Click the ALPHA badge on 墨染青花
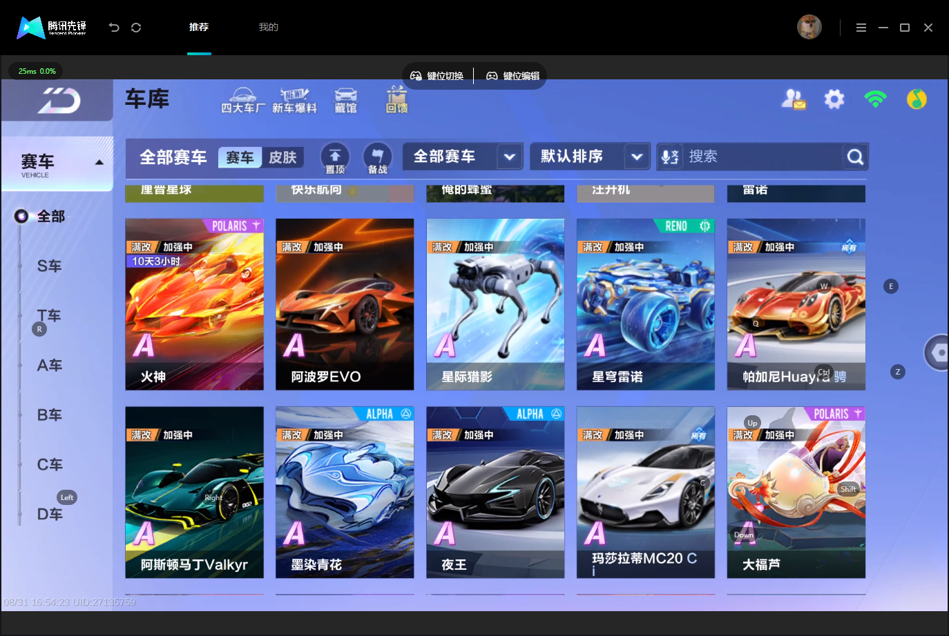 click(385, 414)
